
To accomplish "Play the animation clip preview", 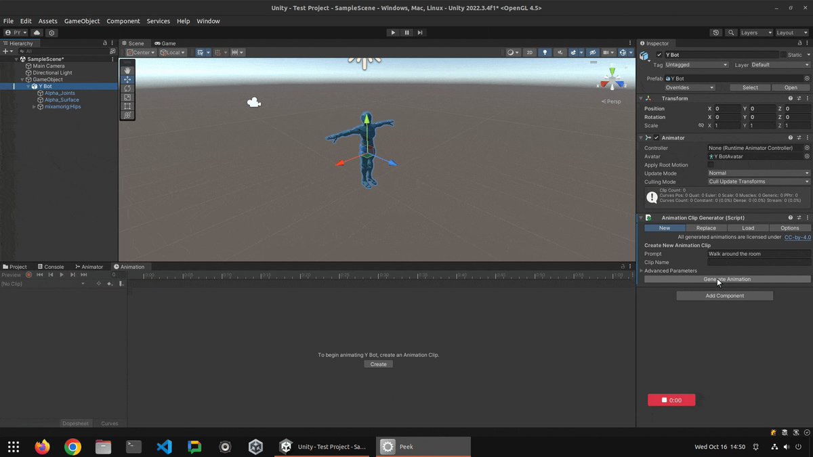I will coord(62,275).
